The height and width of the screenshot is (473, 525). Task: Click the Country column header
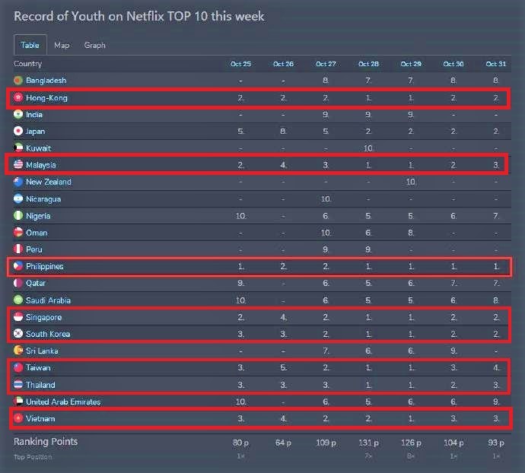coord(28,65)
